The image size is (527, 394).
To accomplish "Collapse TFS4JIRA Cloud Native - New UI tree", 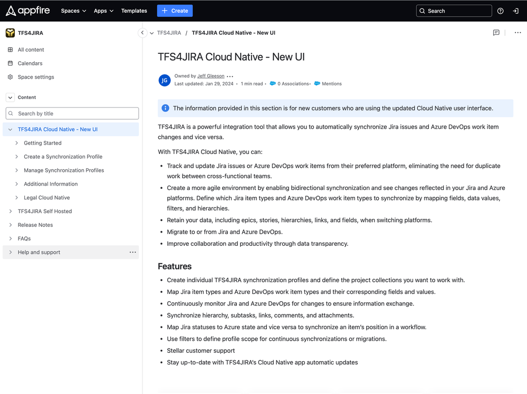I will (x=11, y=129).
